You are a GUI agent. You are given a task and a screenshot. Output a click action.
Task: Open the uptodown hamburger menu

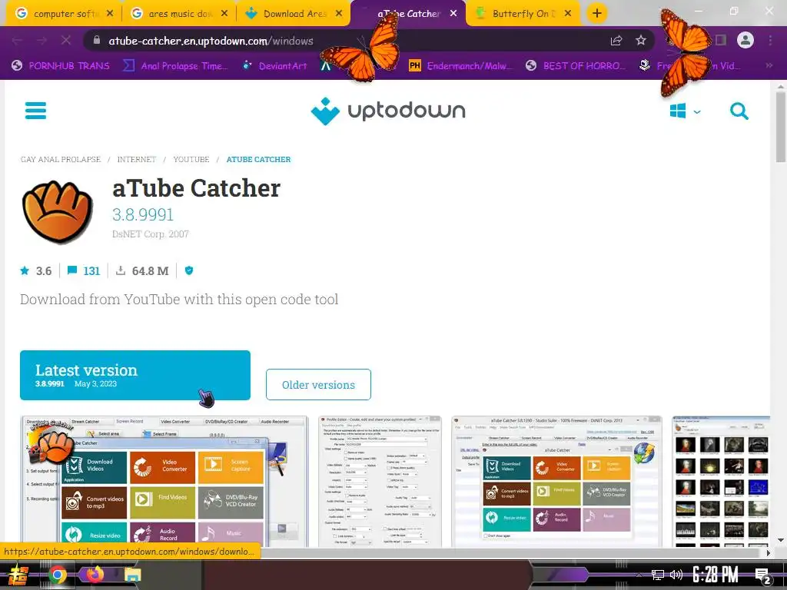tap(35, 111)
